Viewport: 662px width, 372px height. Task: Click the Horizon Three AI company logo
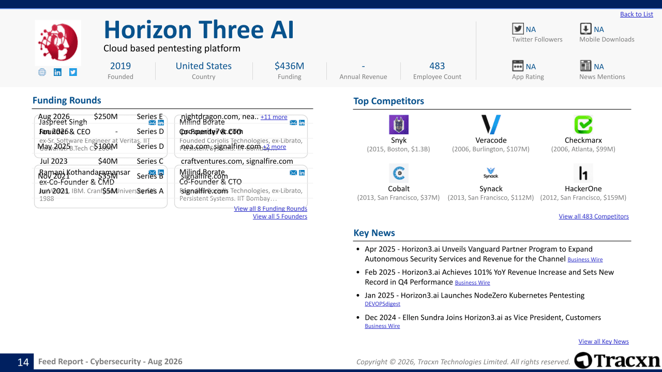click(58, 42)
